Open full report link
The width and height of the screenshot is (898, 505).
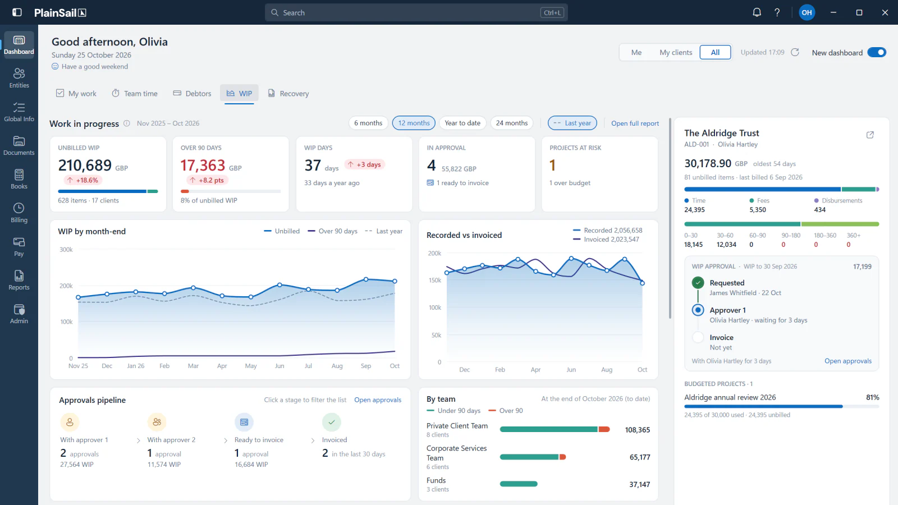[x=635, y=123]
